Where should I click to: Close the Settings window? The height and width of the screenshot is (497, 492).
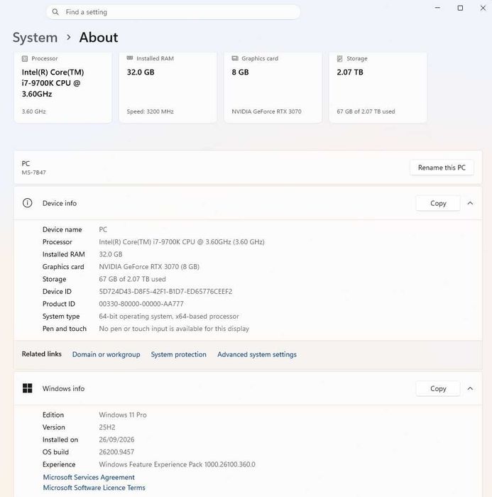(x=483, y=8)
